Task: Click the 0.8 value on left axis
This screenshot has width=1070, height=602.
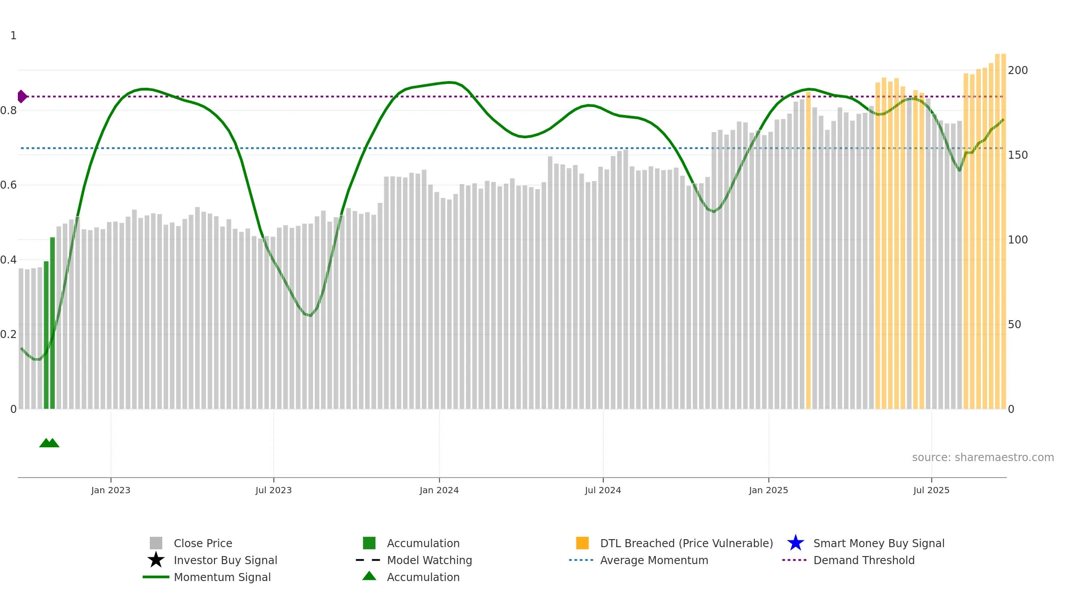Action: pos(8,110)
